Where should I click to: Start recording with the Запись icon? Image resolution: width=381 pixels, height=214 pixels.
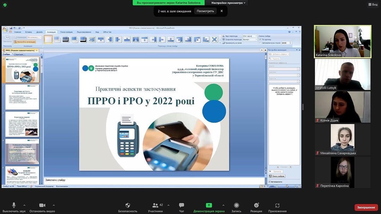pos(236,205)
